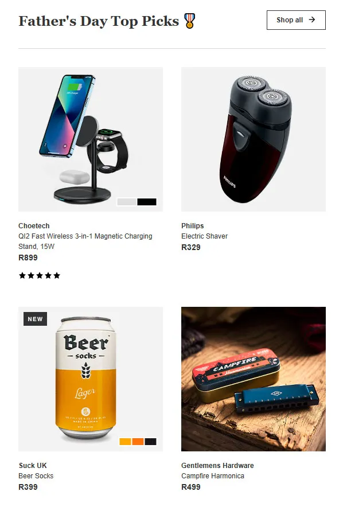Choose the orange Beer Socks color swatch

click(x=138, y=442)
